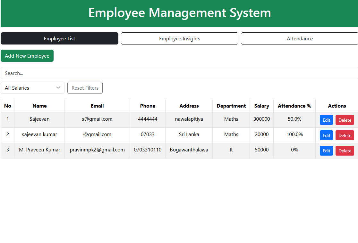This screenshot has height=243, width=358.
Task: Go to the Attendance tab
Action: click(x=299, y=38)
